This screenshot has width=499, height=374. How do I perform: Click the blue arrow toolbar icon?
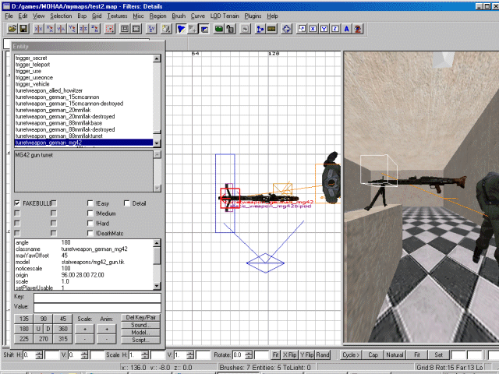pos(180,30)
